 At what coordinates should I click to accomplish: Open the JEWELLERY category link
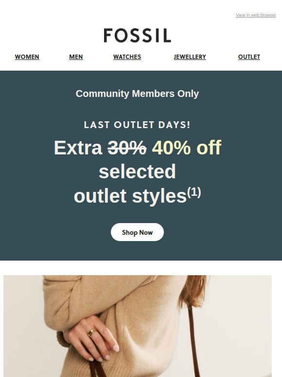[x=190, y=57]
